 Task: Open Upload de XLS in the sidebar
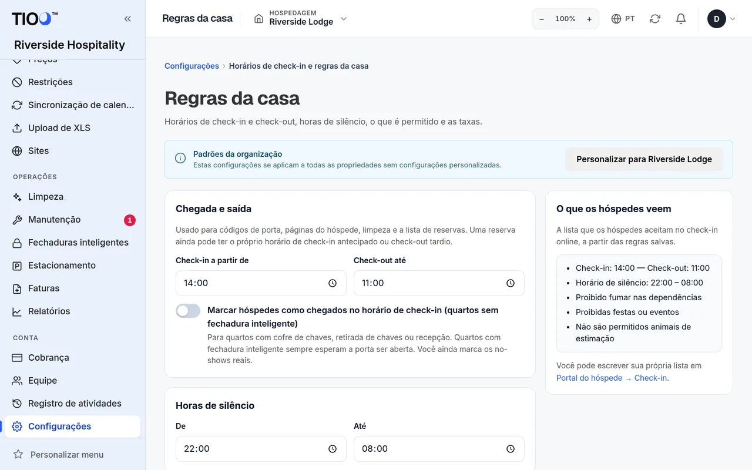73,128
